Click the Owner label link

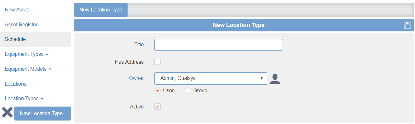click(x=136, y=78)
